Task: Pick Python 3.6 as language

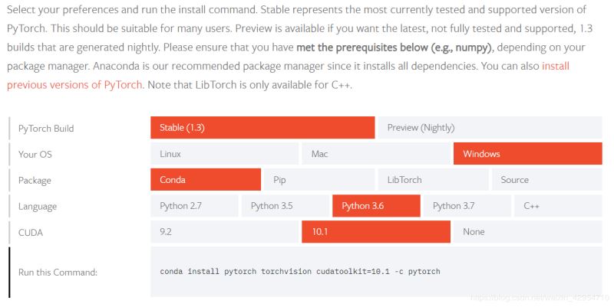Action: [376, 206]
